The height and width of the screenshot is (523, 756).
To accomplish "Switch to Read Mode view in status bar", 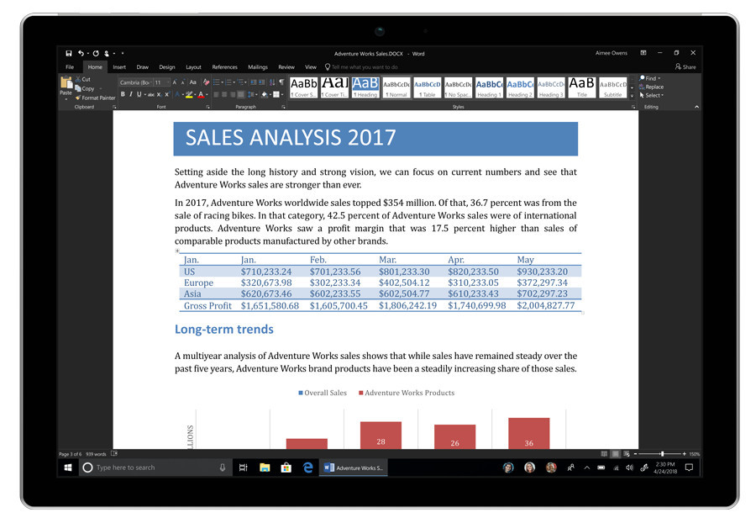I will tap(604, 453).
